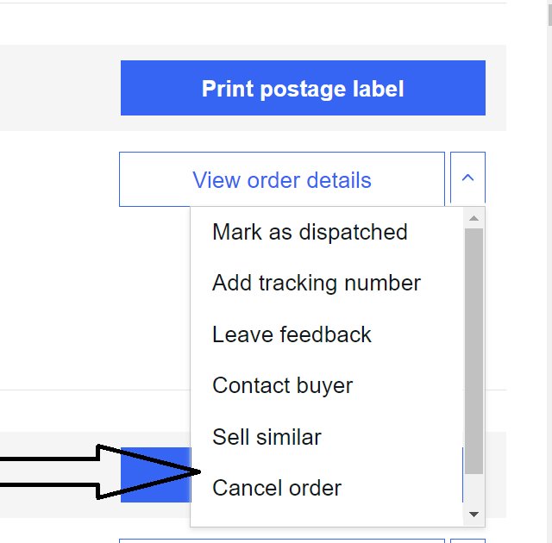Choose Add tracking number

pos(317,283)
